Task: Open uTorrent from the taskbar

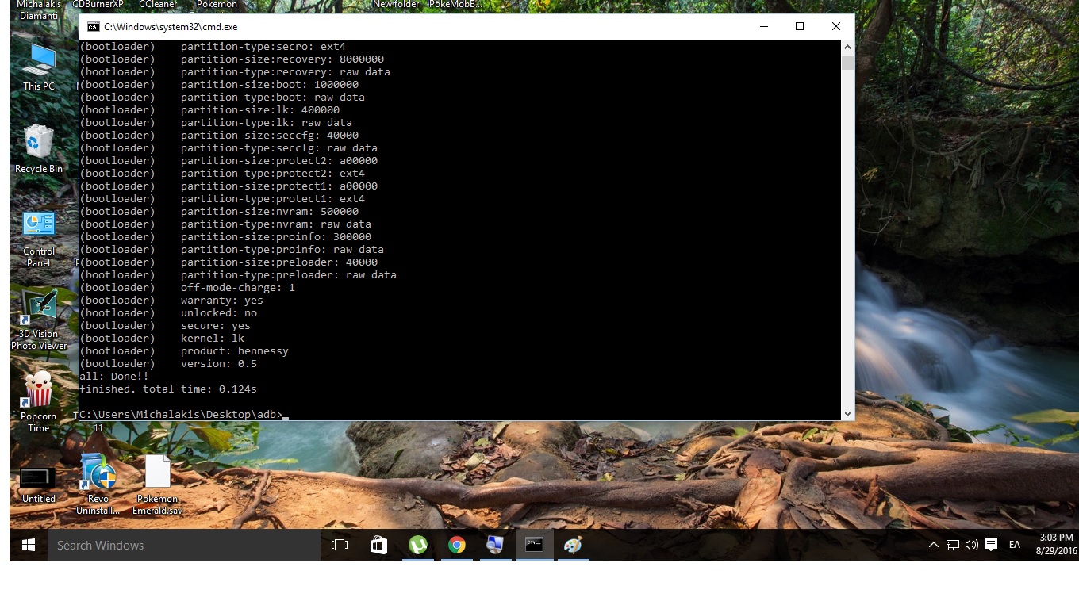Action: pyautogui.click(x=417, y=545)
